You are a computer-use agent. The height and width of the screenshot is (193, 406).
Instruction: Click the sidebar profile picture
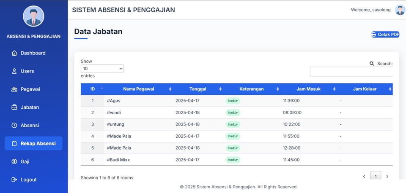pos(33,16)
